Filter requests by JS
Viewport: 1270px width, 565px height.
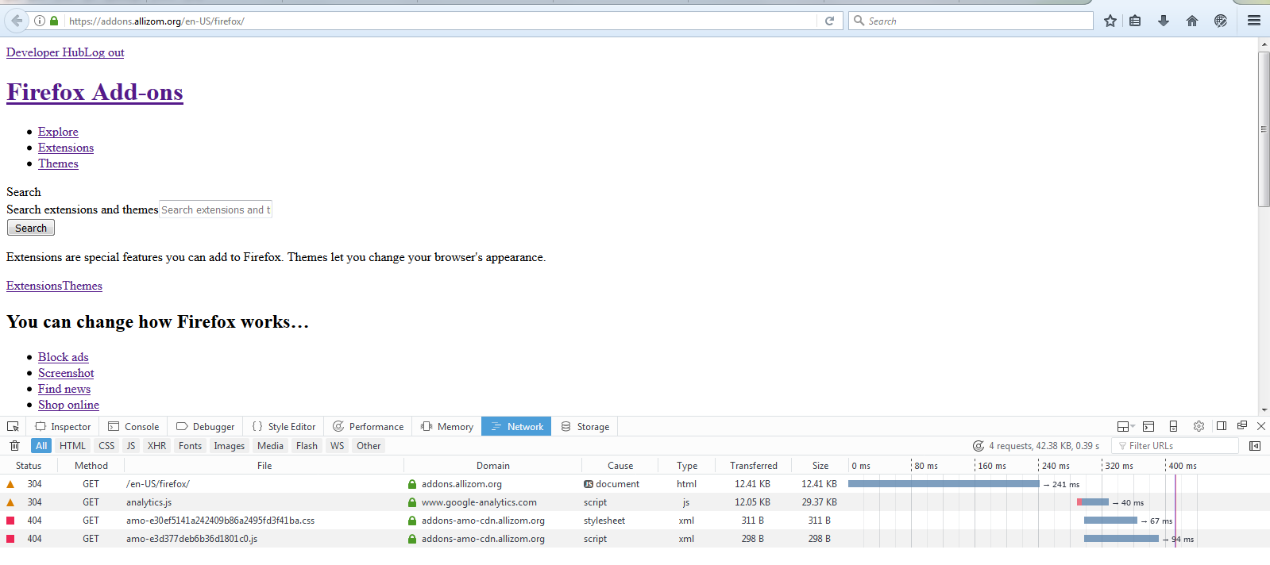131,446
